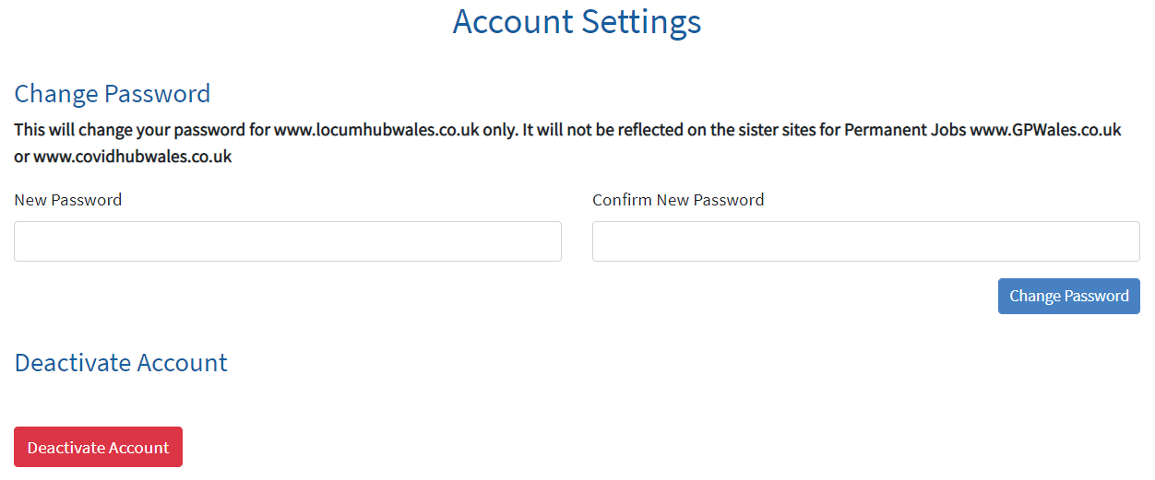Select the Change Password section heading
Viewport: 1155px width, 480px height.
(x=113, y=94)
